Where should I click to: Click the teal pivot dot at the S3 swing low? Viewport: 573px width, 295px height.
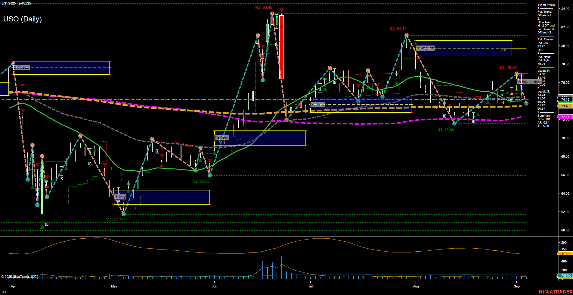coord(124,214)
